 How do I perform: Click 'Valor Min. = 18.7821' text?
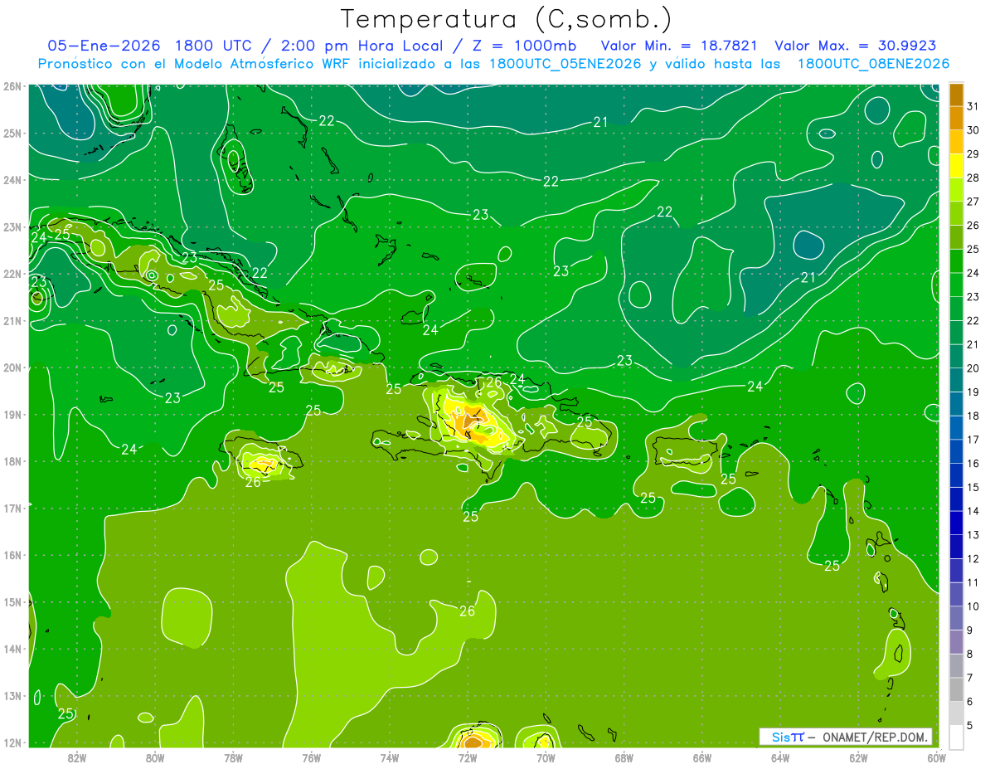tap(680, 46)
